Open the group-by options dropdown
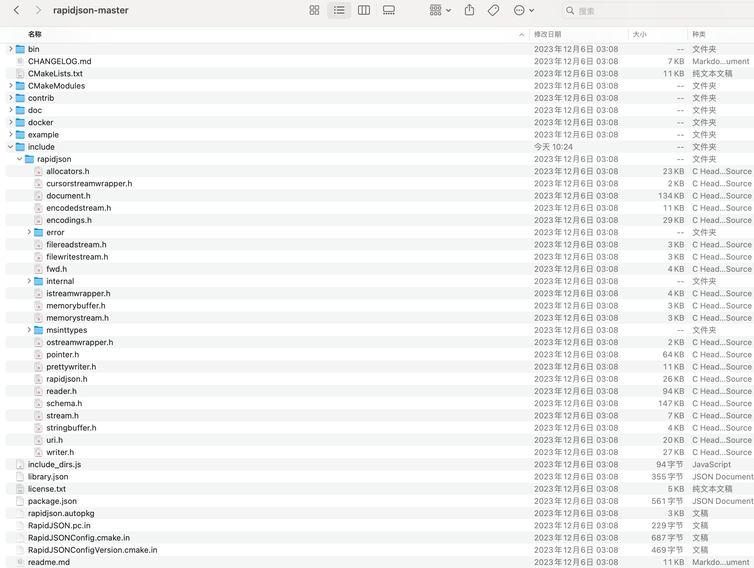The width and height of the screenshot is (754, 568). tap(440, 10)
